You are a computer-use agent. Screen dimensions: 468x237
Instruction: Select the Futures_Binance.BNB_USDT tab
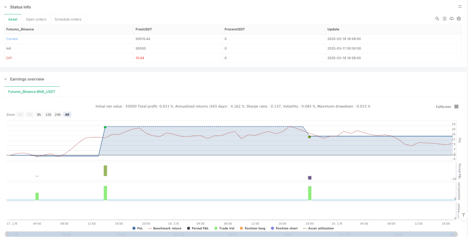click(32, 92)
